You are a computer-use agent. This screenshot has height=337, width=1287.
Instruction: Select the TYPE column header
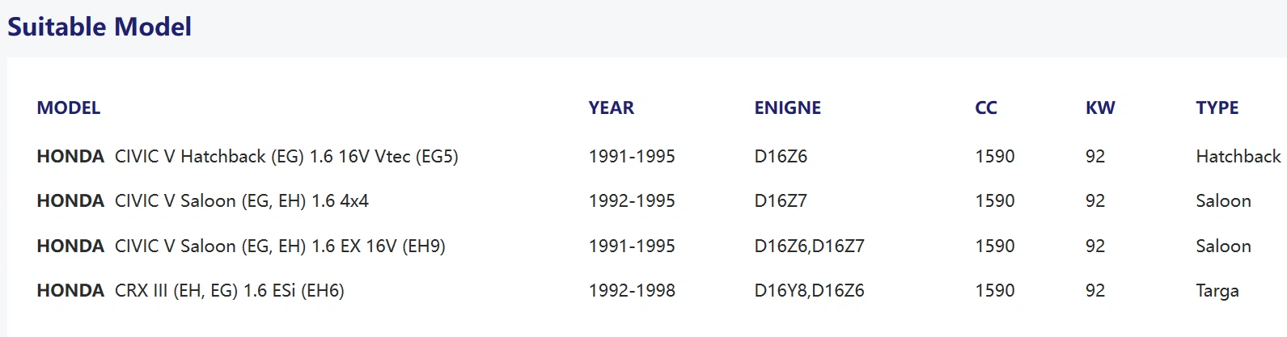tap(1217, 107)
